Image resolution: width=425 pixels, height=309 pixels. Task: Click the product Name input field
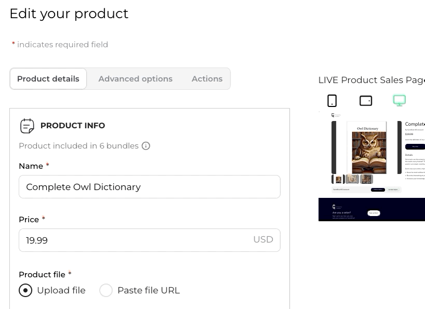pos(149,187)
